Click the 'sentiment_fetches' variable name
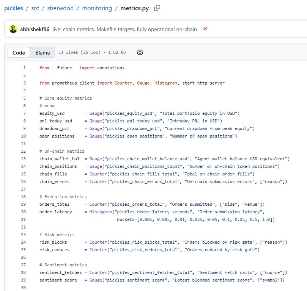Viewport: 307px width, 291px height. (x=60, y=272)
